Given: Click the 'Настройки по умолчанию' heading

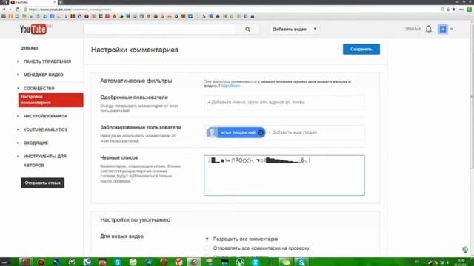Looking at the screenshot, I should tap(136, 219).
